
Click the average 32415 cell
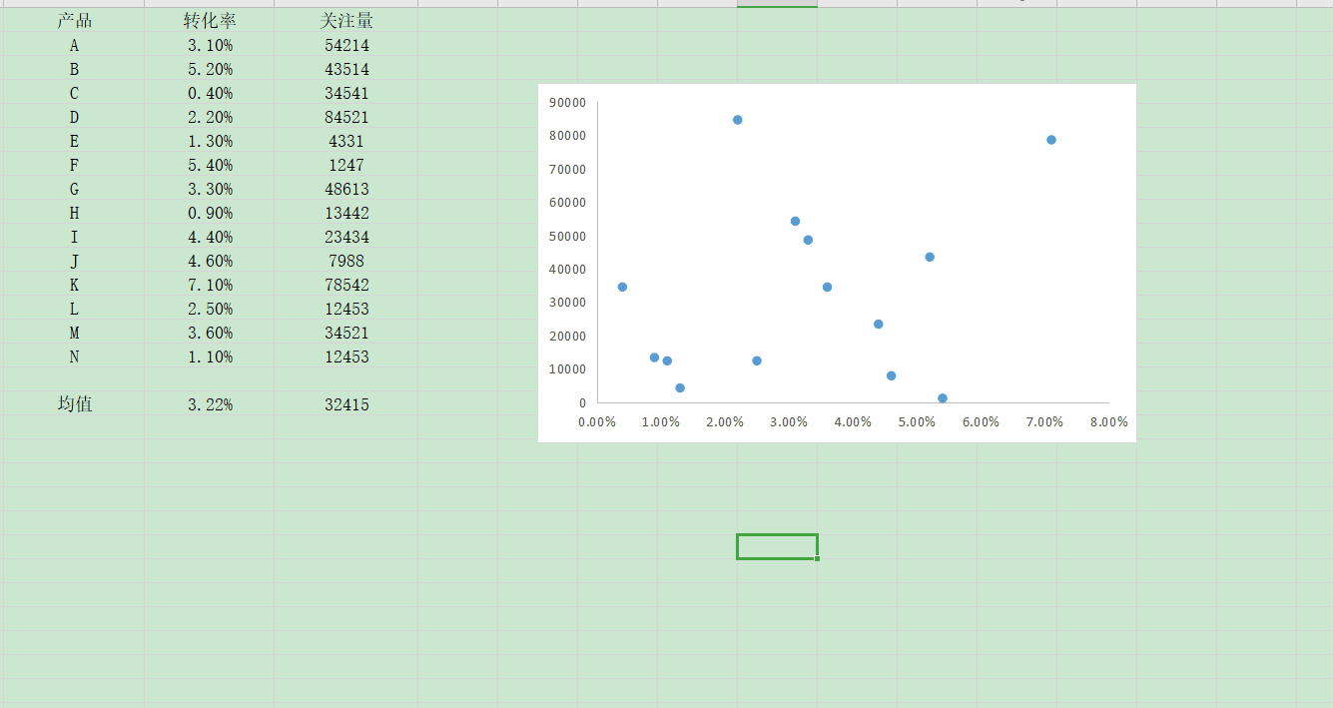(x=346, y=404)
